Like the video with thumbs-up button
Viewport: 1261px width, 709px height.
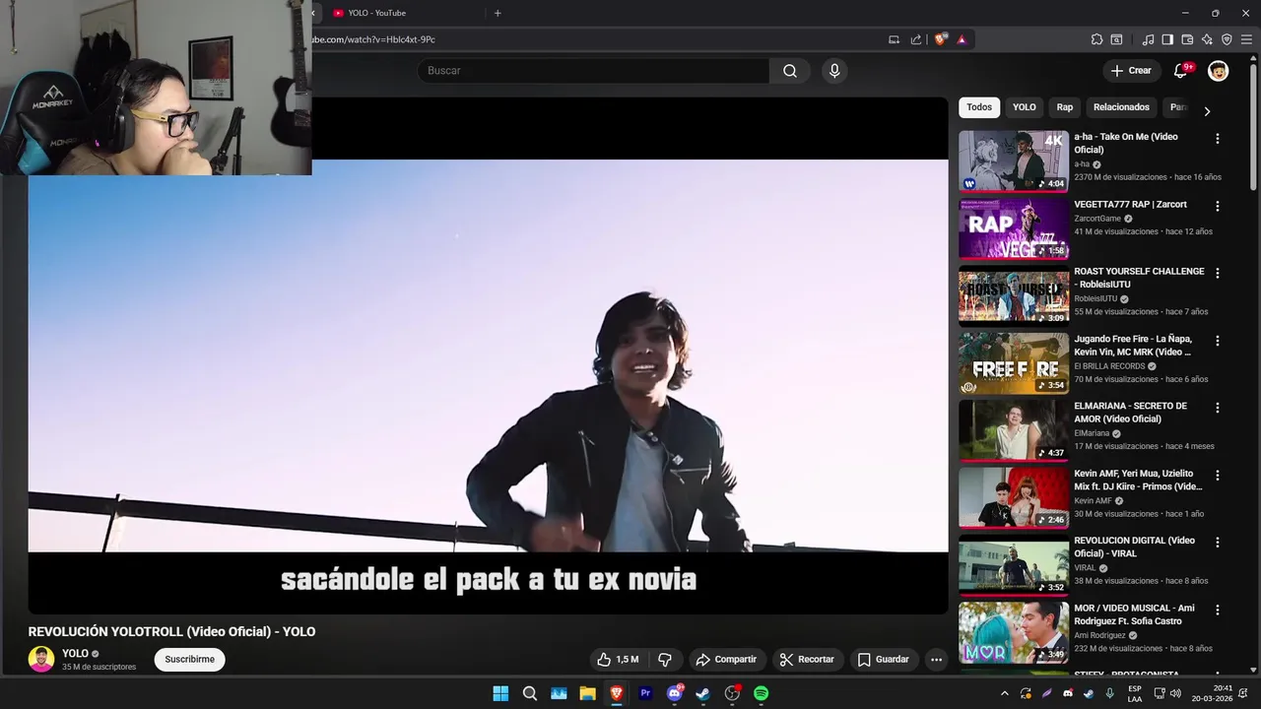pyautogui.click(x=618, y=660)
